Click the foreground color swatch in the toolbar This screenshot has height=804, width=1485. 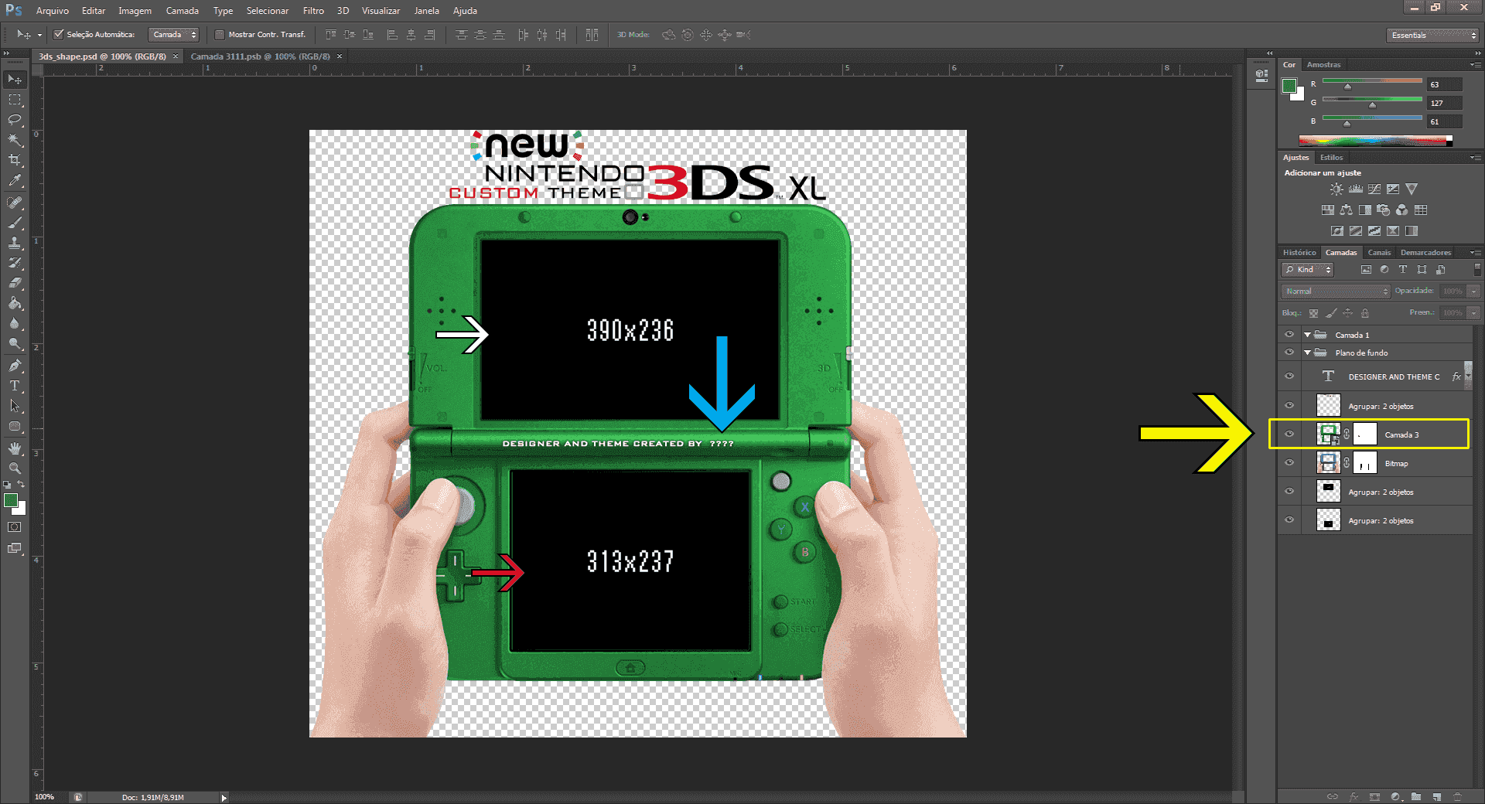click(x=11, y=500)
